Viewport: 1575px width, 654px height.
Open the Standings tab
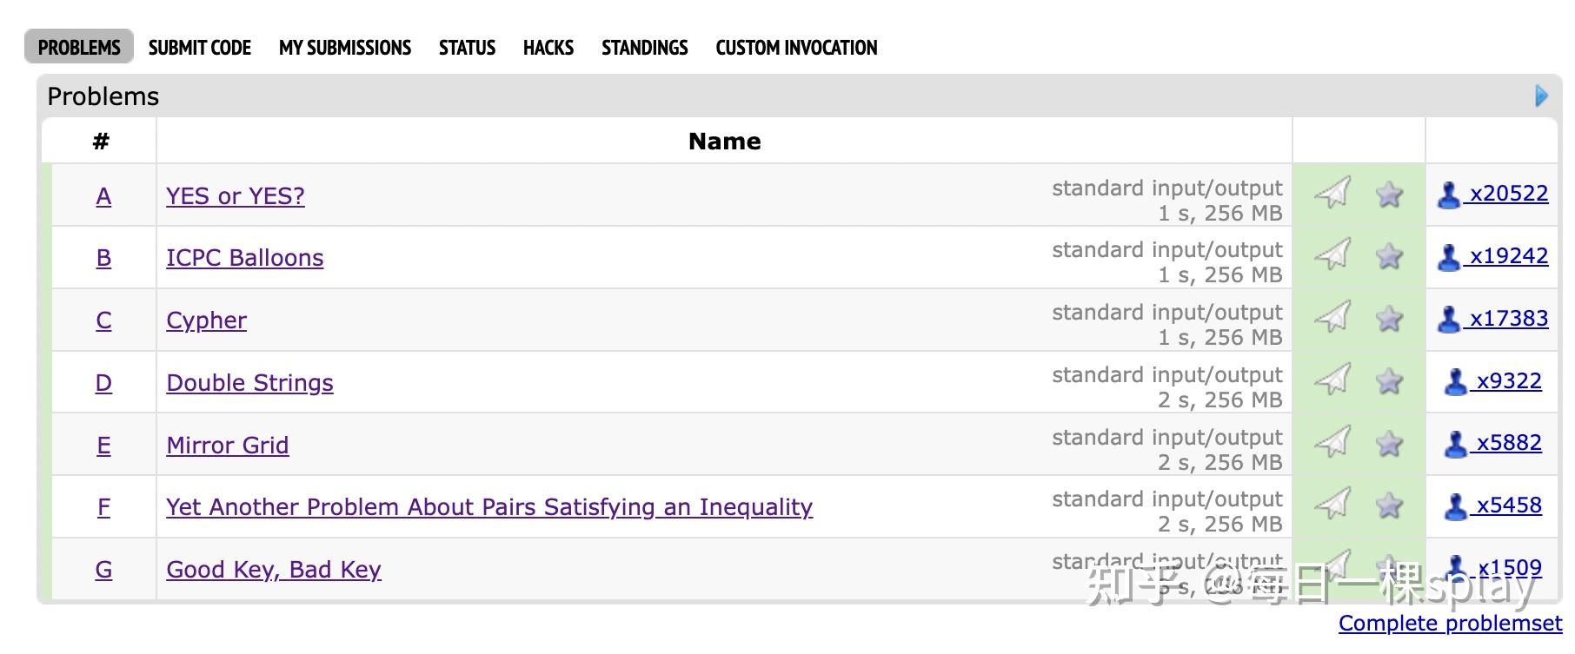tap(644, 48)
